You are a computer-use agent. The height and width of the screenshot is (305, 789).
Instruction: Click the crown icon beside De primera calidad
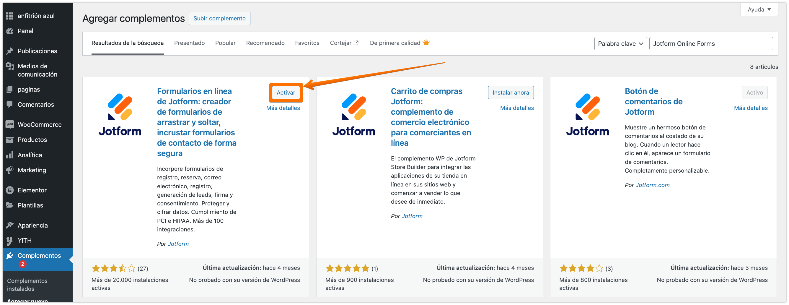[426, 43]
